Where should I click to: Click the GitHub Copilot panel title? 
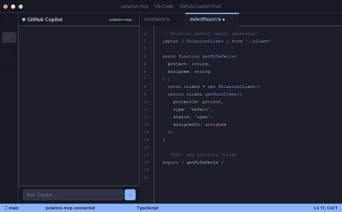click(45, 20)
